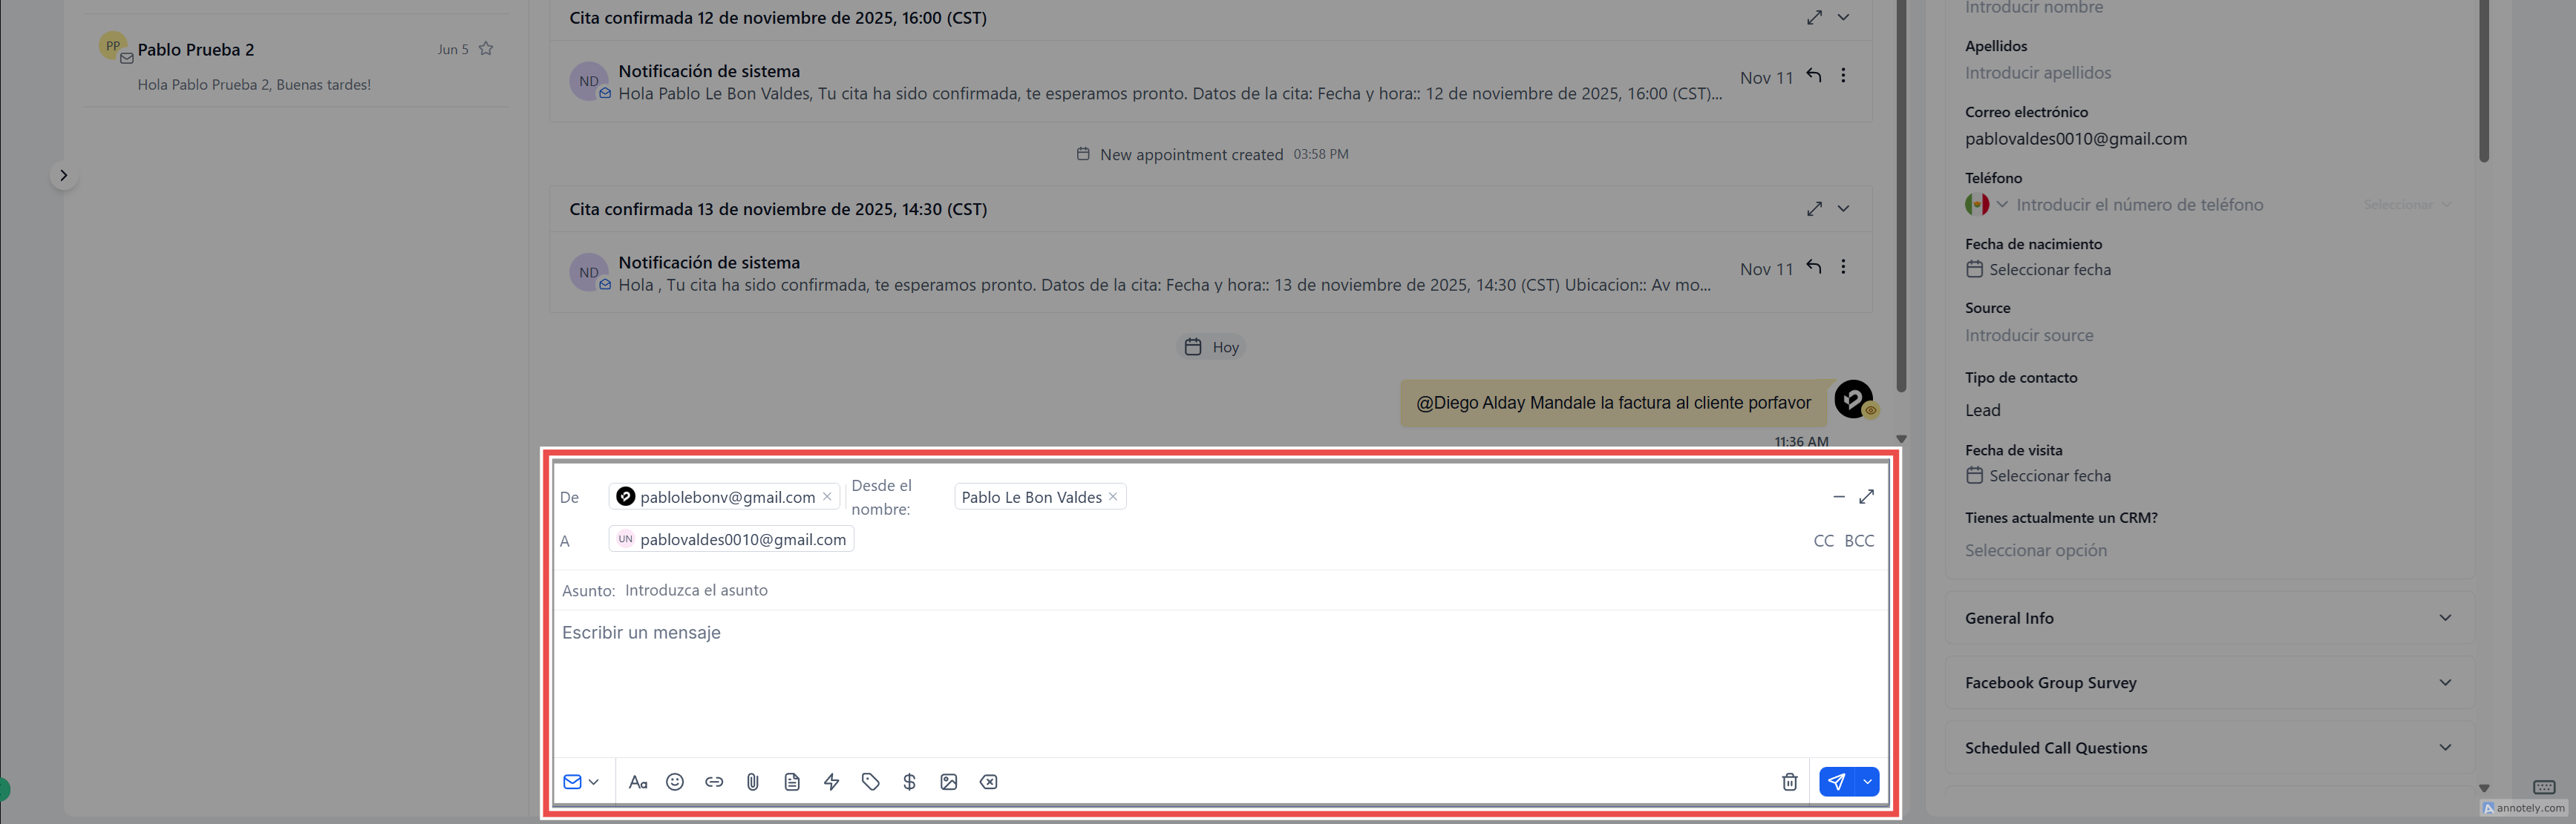Send the email with paper plane button

(1836, 782)
